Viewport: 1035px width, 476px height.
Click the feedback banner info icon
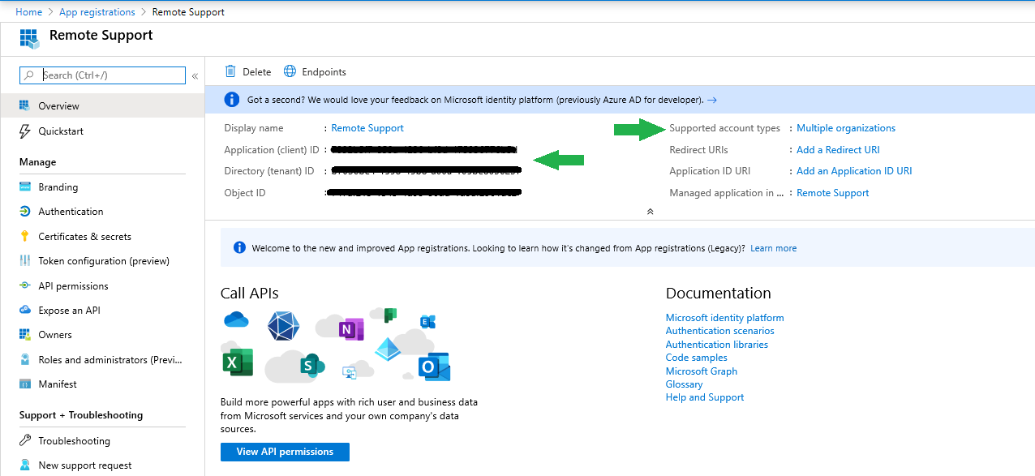[232, 100]
